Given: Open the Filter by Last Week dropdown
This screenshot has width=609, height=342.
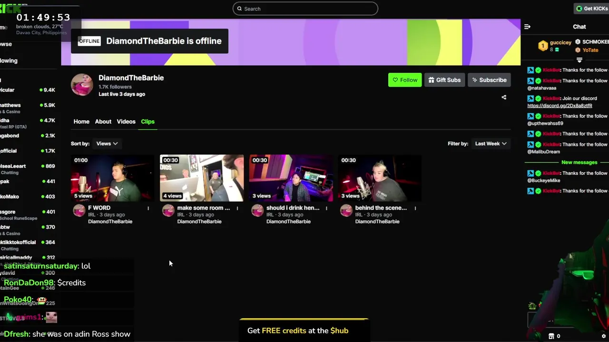Looking at the screenshot, I should (x=491, y=143).
